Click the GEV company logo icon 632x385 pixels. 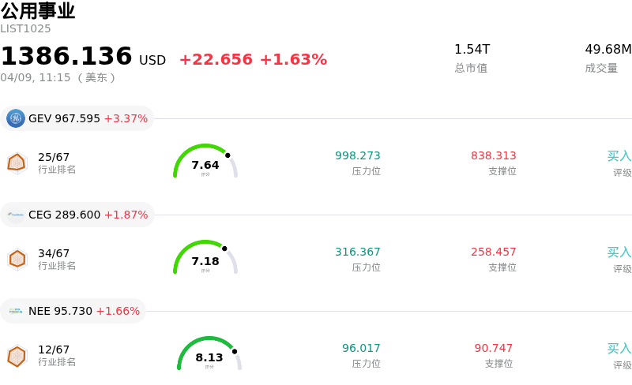(16, 118)
